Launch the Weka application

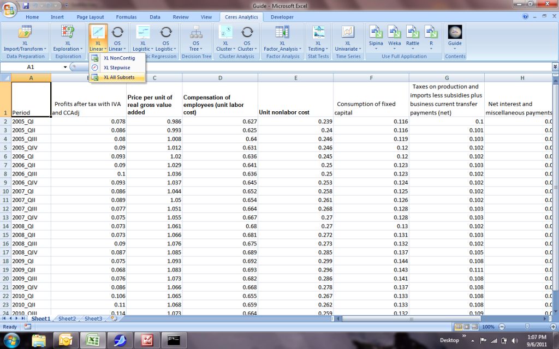point(394,37)
